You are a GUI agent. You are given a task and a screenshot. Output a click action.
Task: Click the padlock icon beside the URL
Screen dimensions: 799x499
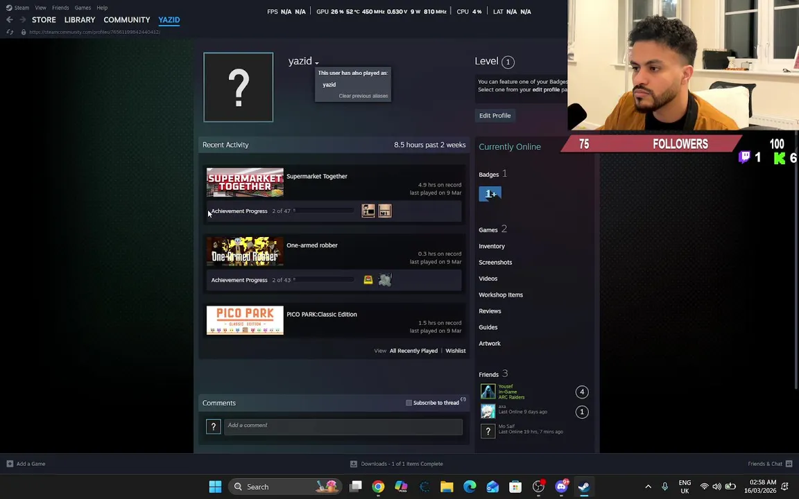(24, 32)
